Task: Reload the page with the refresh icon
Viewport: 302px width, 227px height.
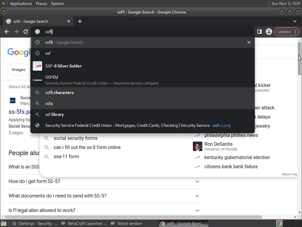Action: 26,32
